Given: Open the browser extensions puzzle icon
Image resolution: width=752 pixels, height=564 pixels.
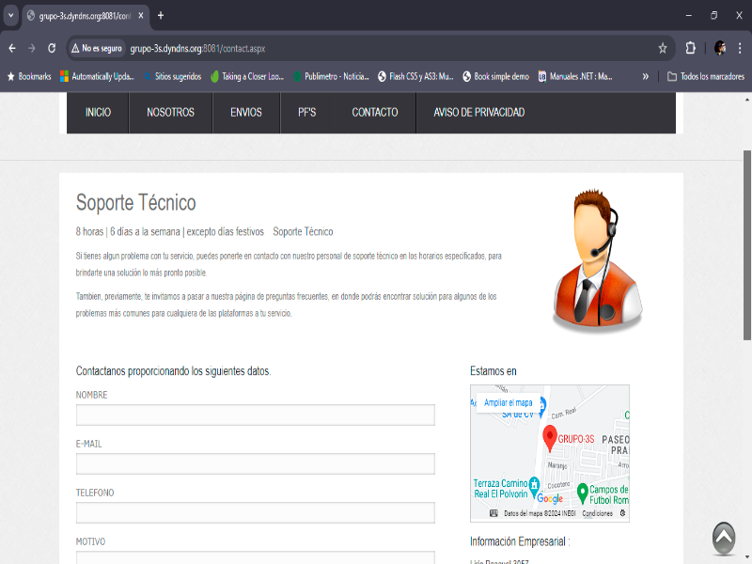Looking at the screenshot, I should [690, 49].
